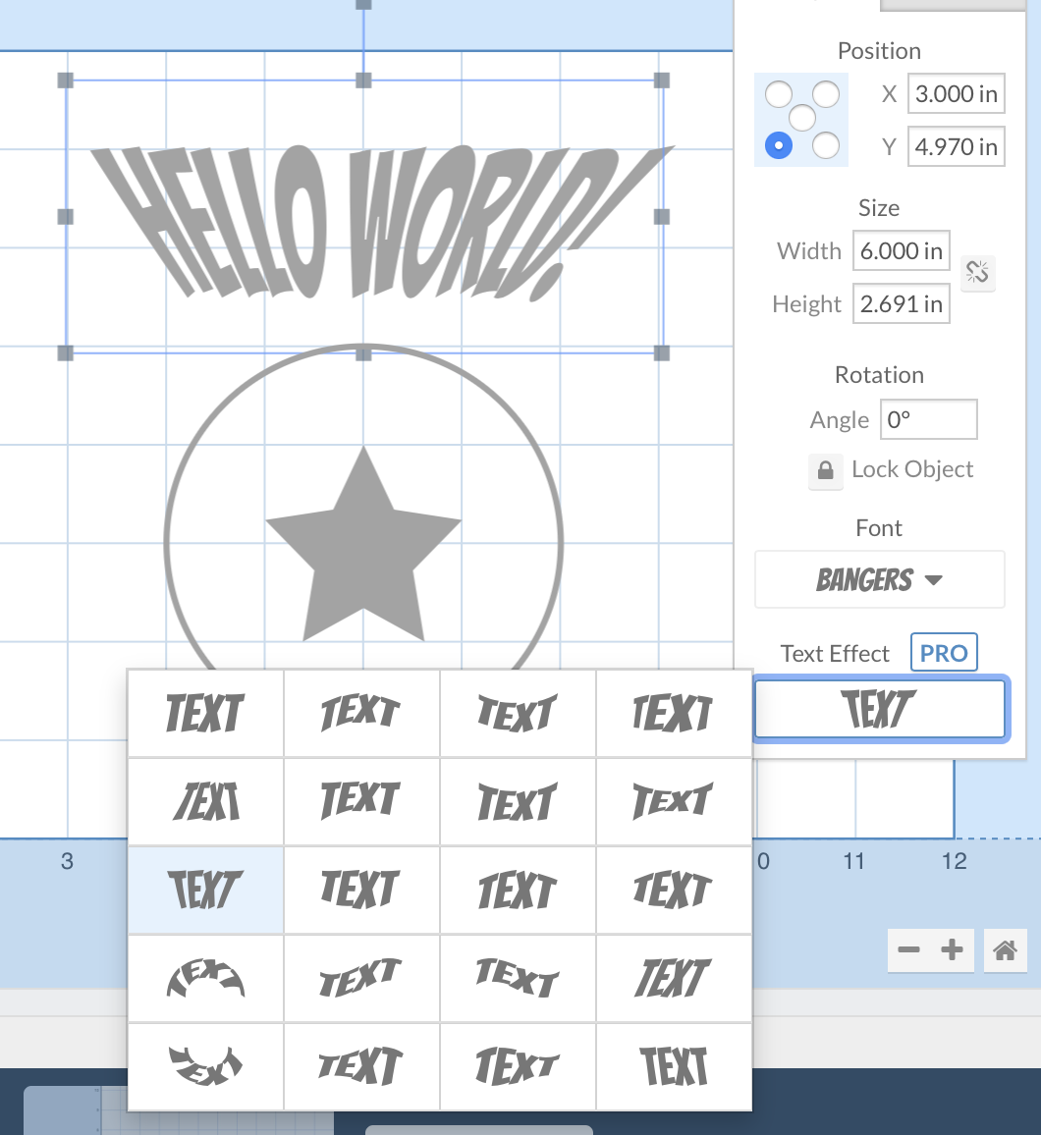Toggle the lock aspect ratio link icon

click(x=977, y=273)
